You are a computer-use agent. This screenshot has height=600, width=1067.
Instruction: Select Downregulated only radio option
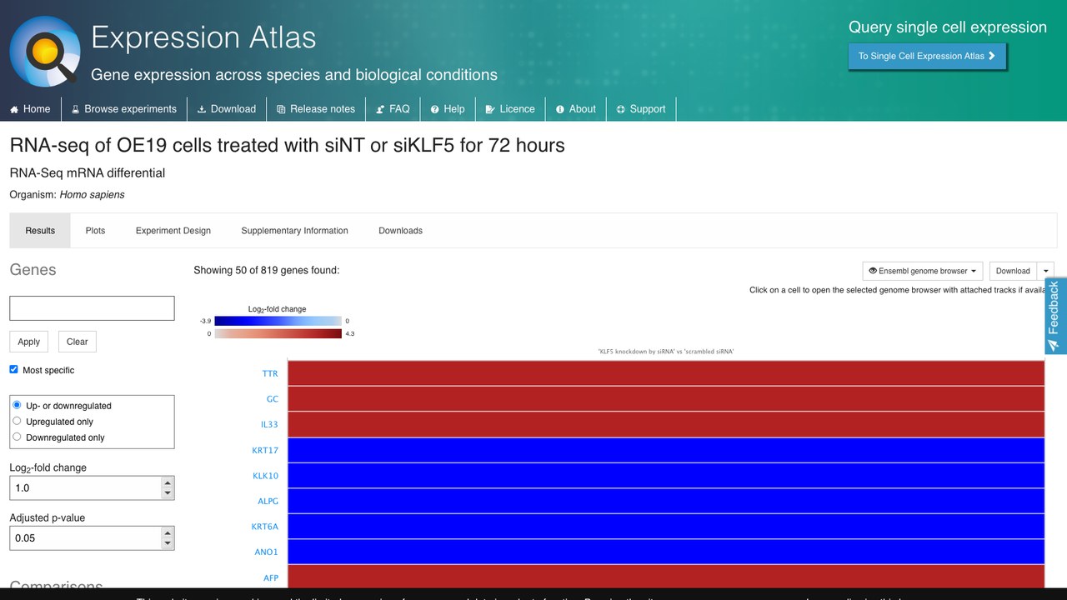coord(17,437)
